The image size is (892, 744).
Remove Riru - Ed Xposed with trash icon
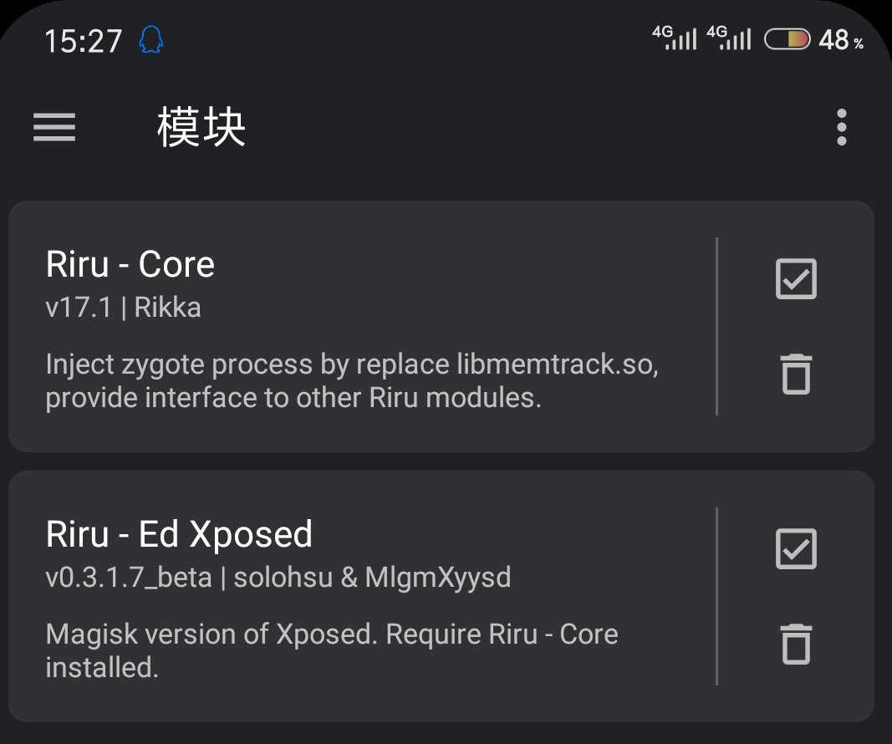[796, 644]
